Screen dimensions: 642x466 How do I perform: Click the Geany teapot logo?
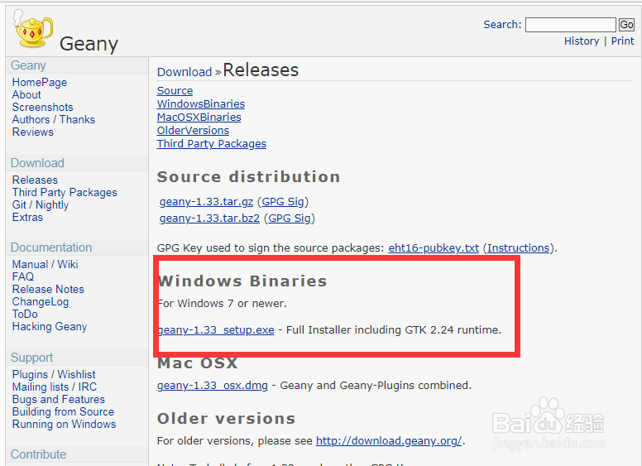(33, 29)
